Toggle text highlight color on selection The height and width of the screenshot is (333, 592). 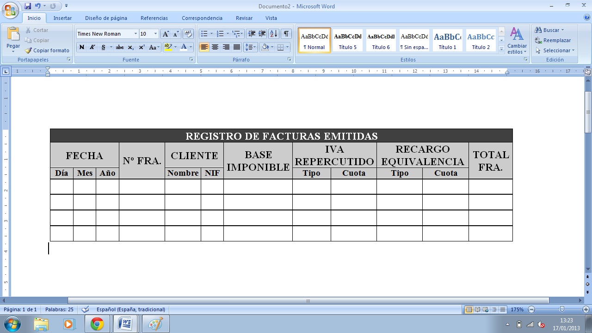pyautogui.click(x=167, y=47)
